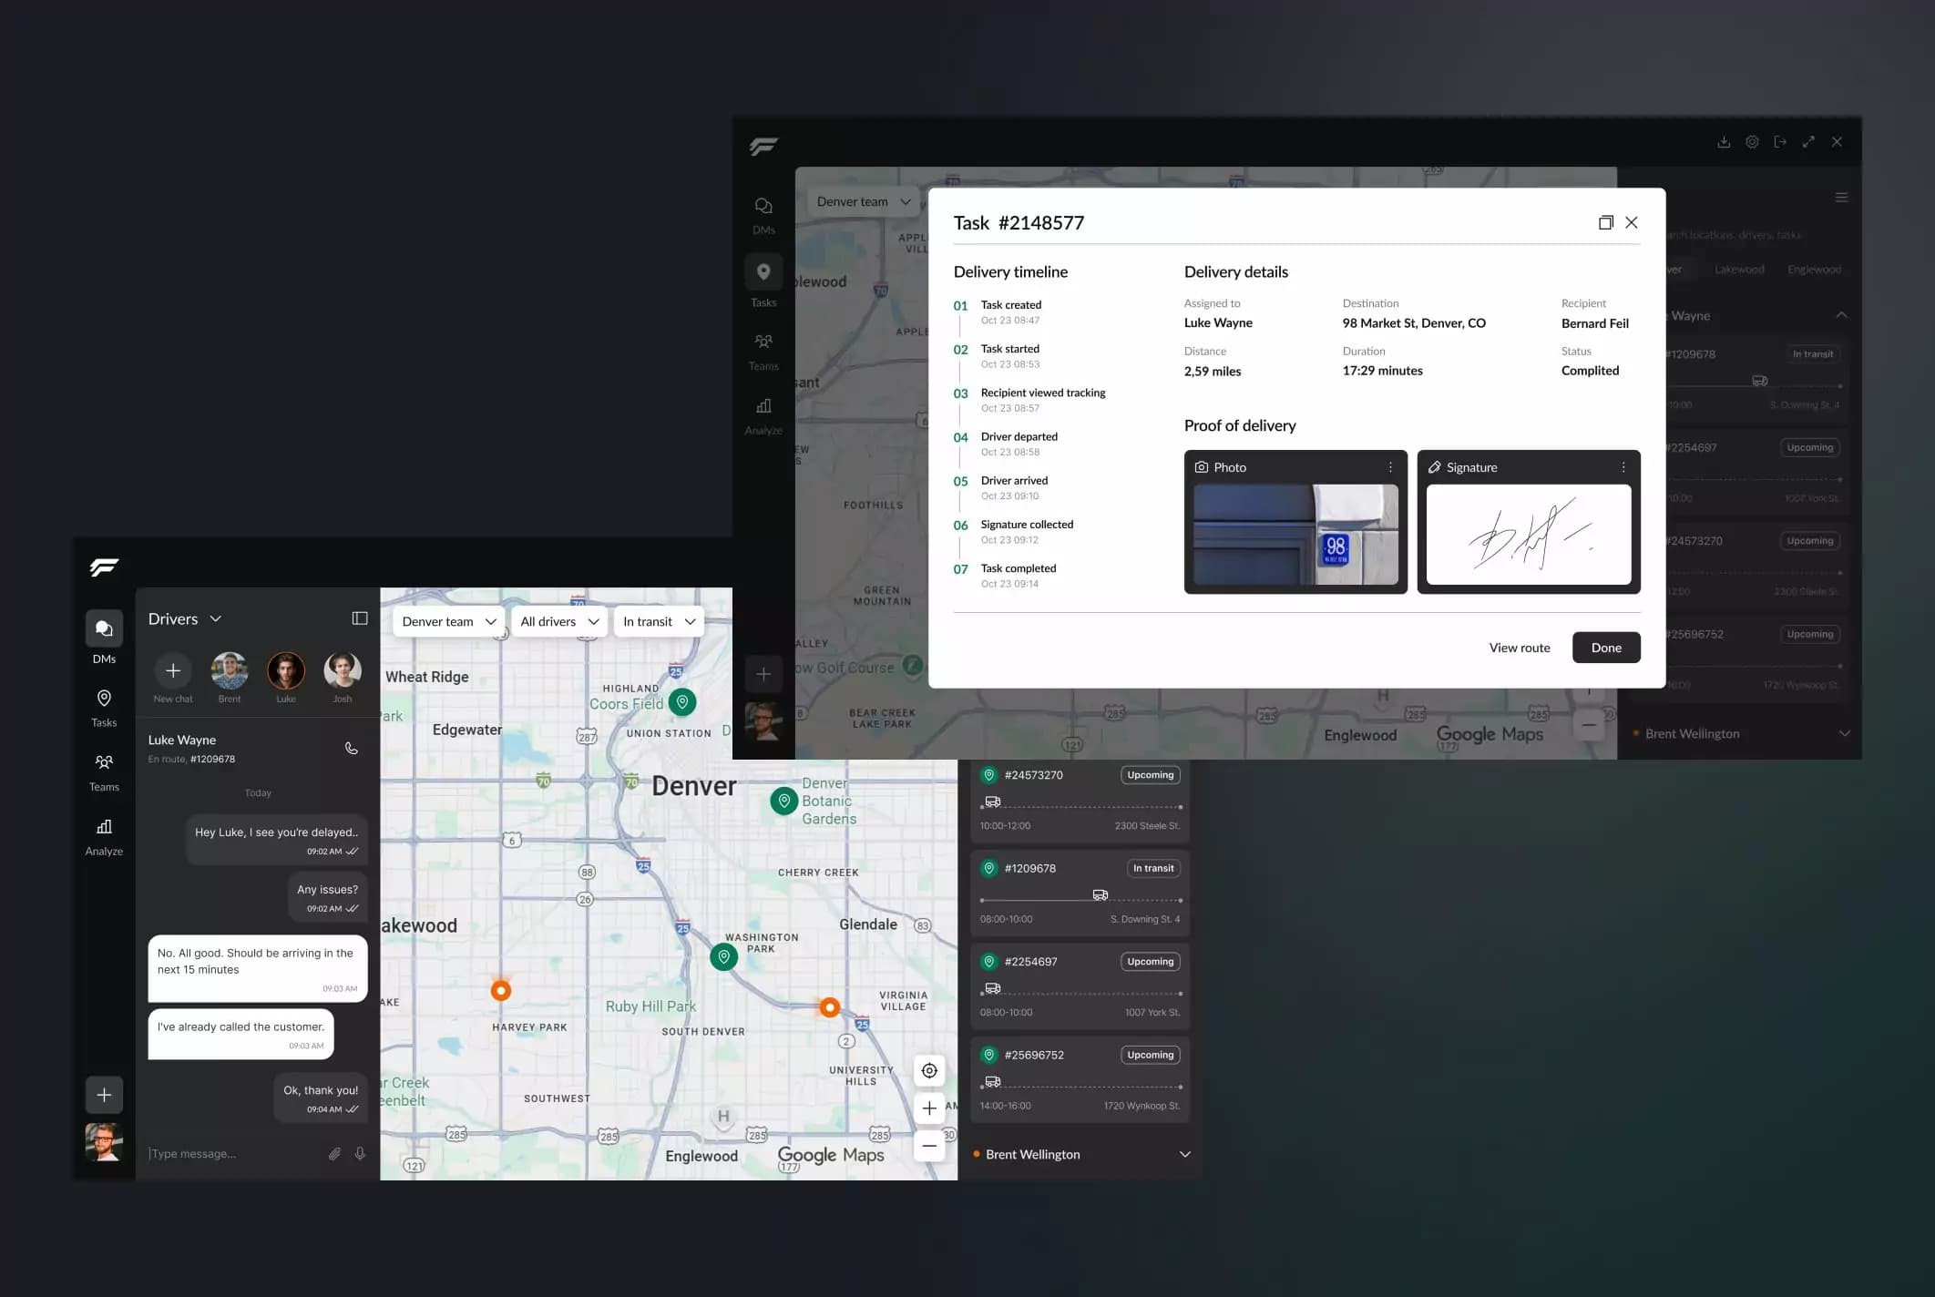Collapse the Drivers panel with sidebar icon
Screen dimensions: 1935x1297
click(x=360, y=618)
